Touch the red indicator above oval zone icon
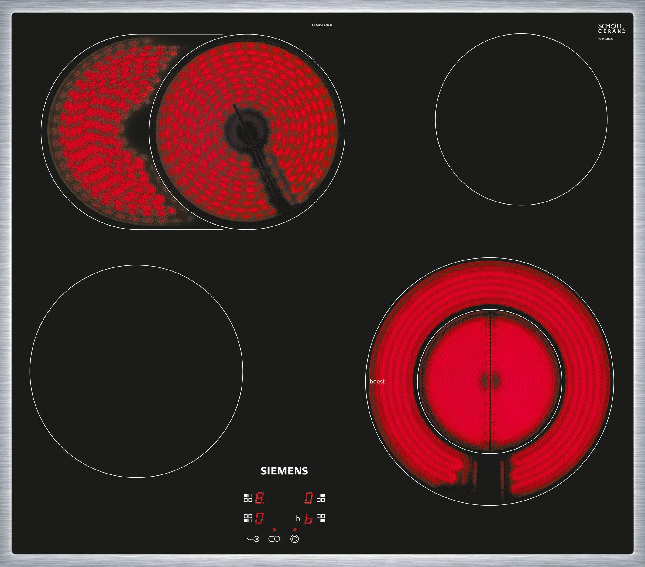This screenshot has height=567, width=645. coord(274,529)
